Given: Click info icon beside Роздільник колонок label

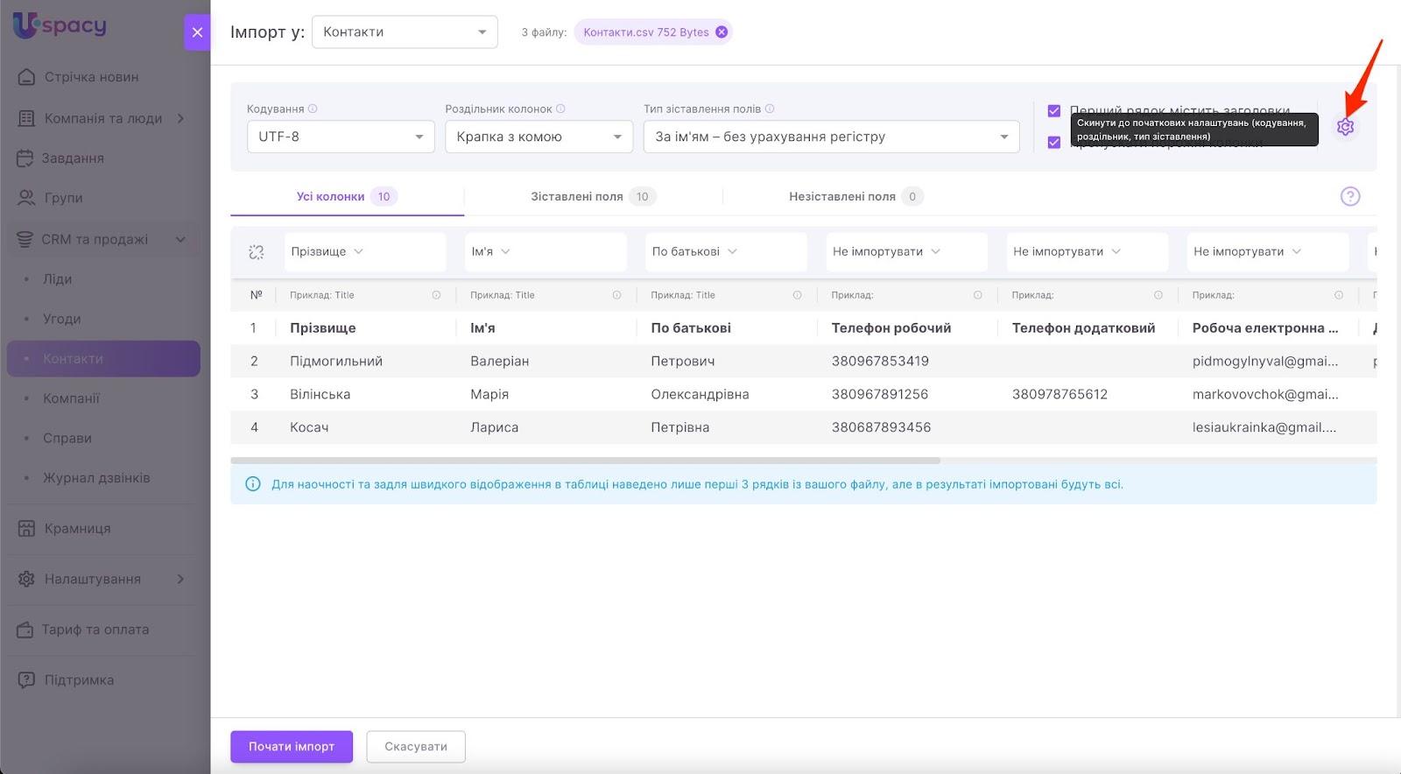Looking at the screenshot, I should pos(560,109).
